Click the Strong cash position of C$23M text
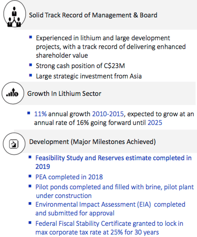The width and height of the screenshot is (197, 237). point(80,66)
